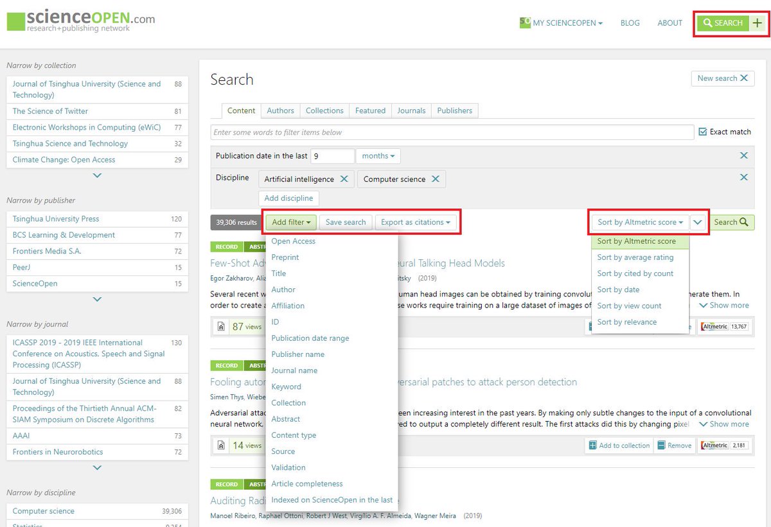Open the ABOUT link
This screenshot has height=527, width=771.
[x=670, y=23]
